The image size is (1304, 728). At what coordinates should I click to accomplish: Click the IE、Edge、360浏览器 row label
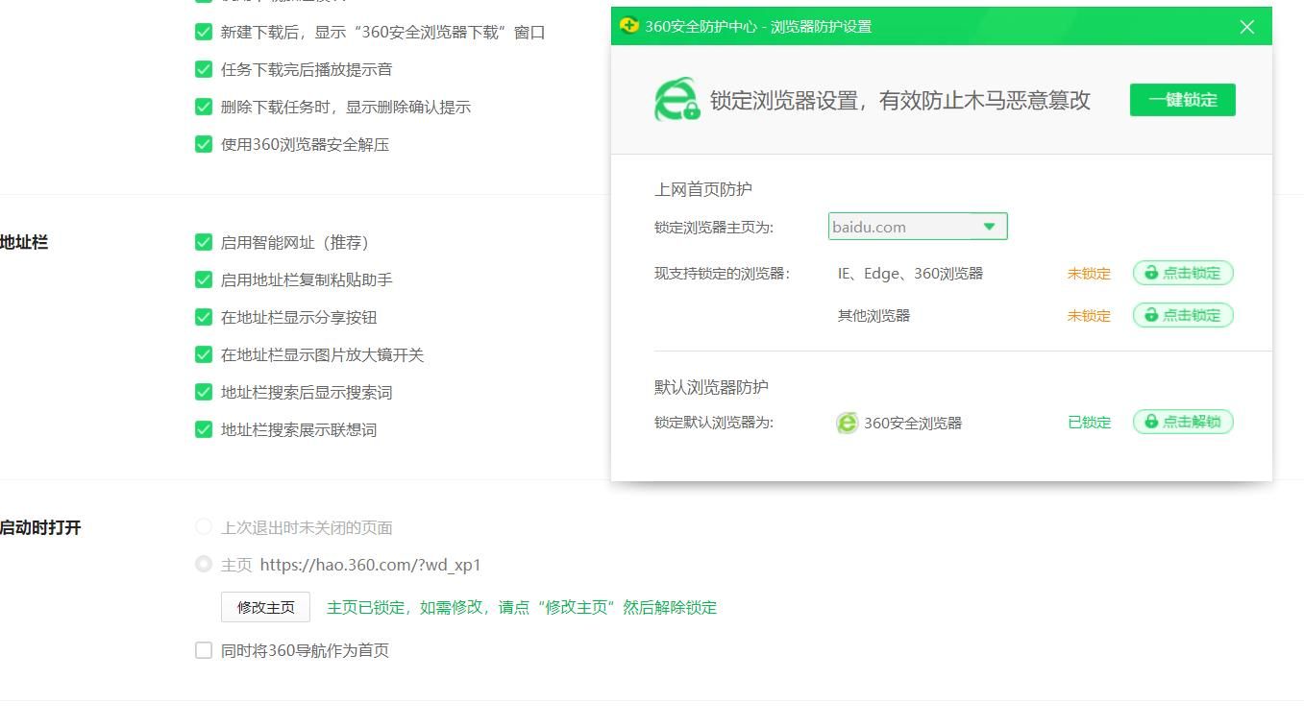point(910,274)
